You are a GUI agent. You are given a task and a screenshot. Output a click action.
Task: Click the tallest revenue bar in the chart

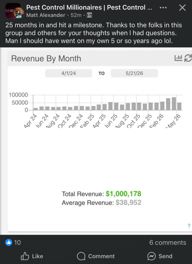pyautogui.click(x=174, y=104)
